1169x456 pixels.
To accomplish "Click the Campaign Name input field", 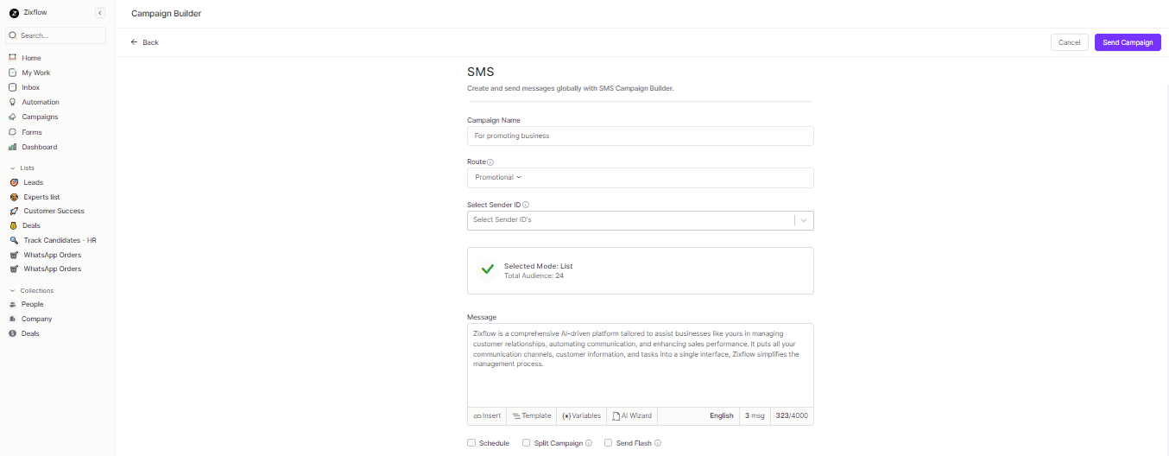I will pos(640,136).
